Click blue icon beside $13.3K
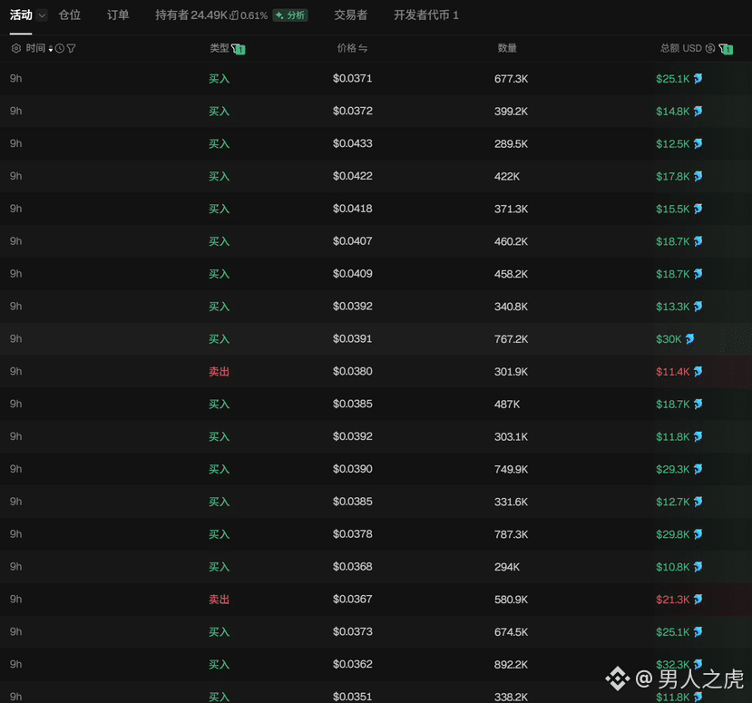752x703 pixels. [698, 306]
